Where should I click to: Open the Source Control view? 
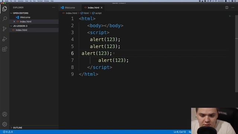[4, 29]
